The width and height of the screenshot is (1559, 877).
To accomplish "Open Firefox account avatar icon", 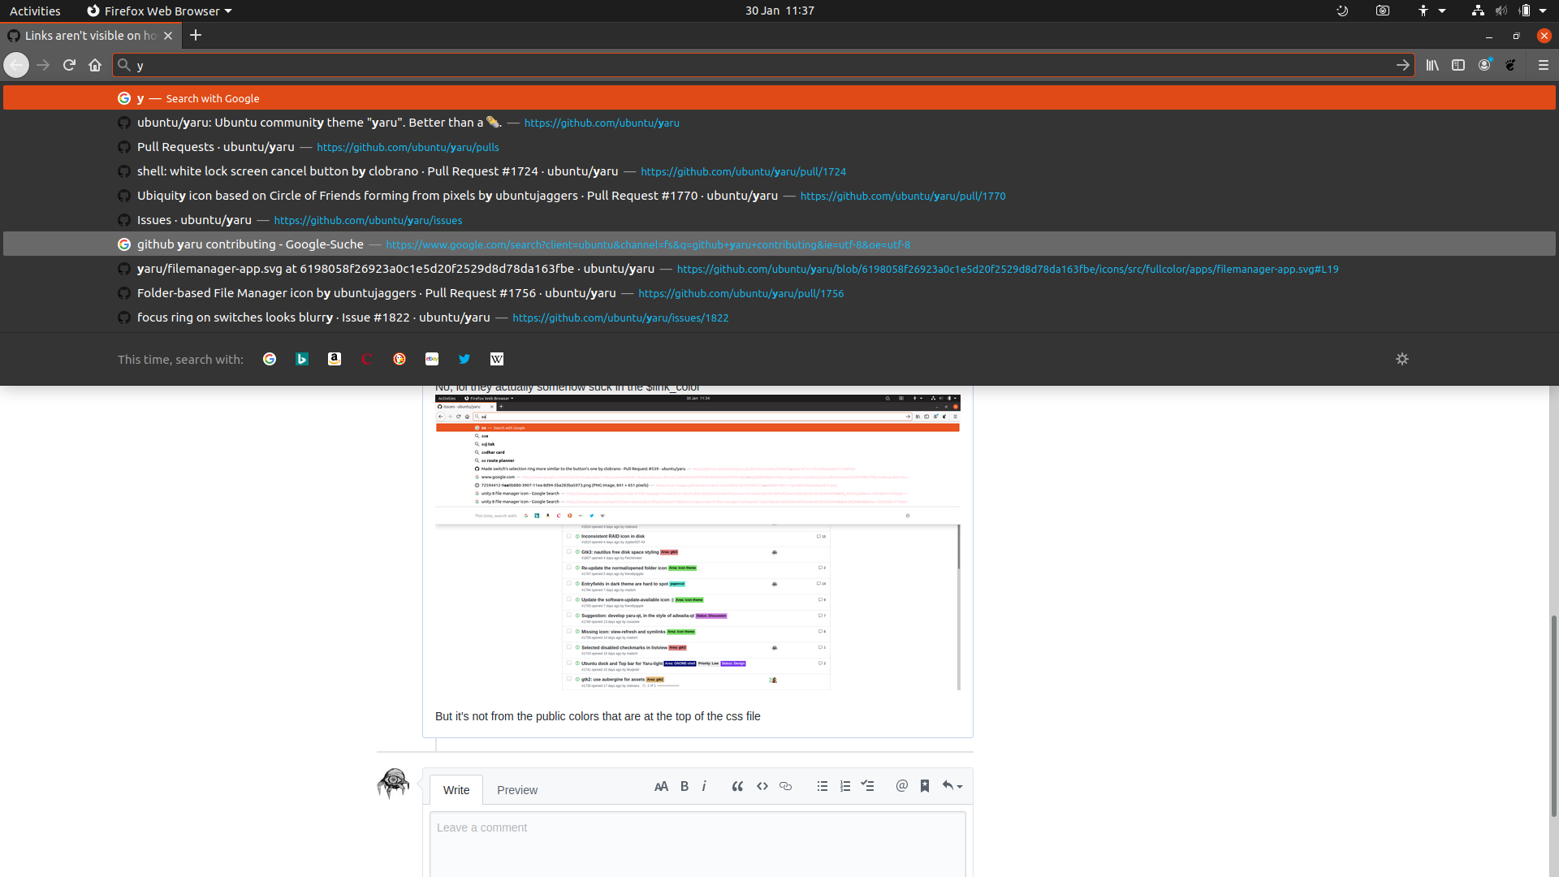I will pyautogui.click(x=1484, y=65).
